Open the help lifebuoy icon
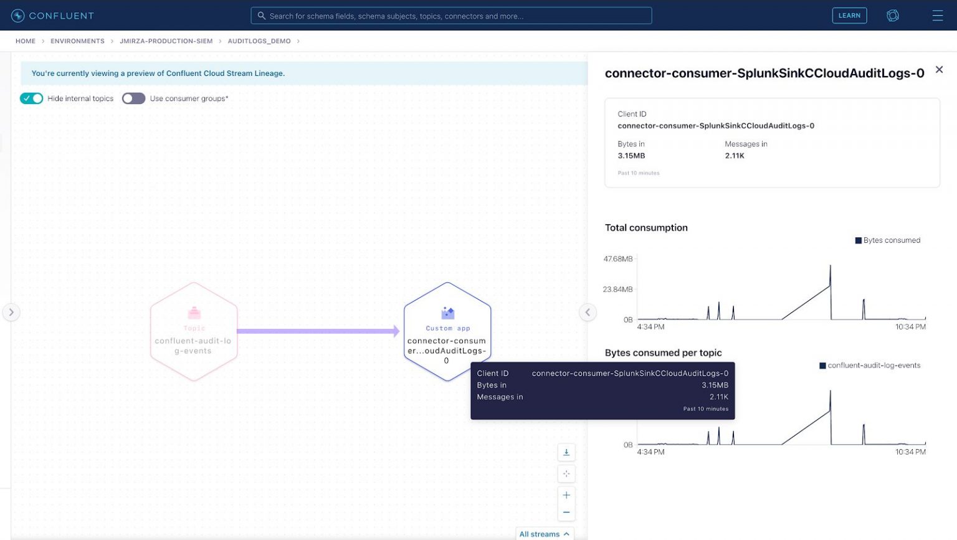 coord(893,15)
